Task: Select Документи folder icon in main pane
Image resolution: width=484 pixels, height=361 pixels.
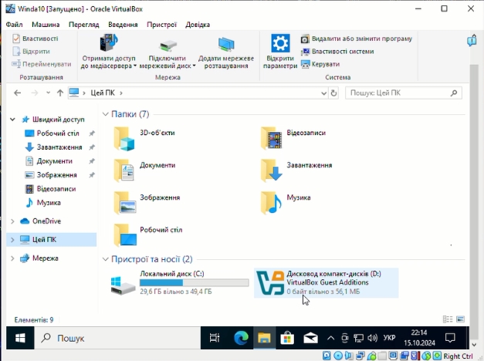Action: 124,170
